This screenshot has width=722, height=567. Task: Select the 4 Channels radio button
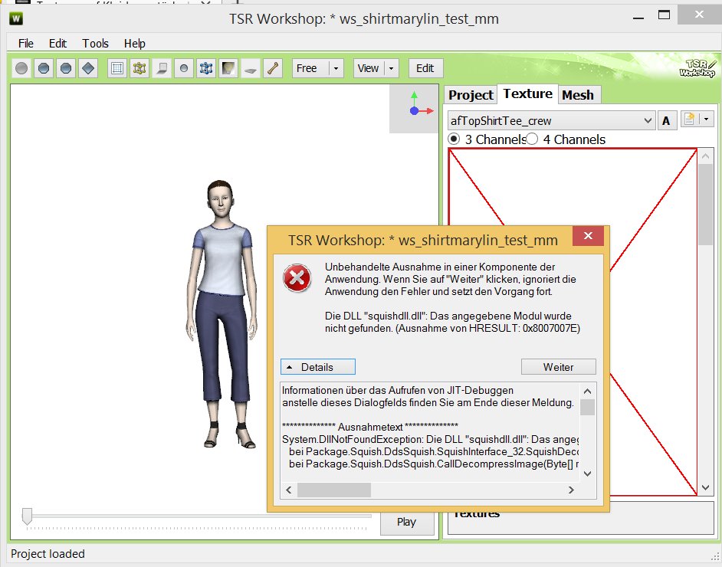(x=532, y=139)
